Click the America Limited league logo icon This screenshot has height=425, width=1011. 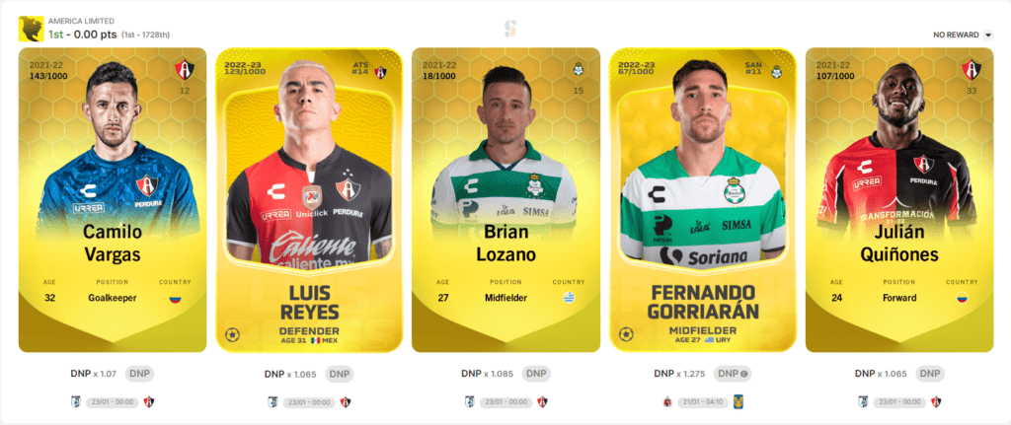coord(31,29)
